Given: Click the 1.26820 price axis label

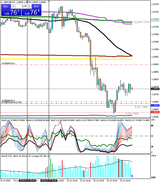Looking at the screenshot, I should pos(155,79).
